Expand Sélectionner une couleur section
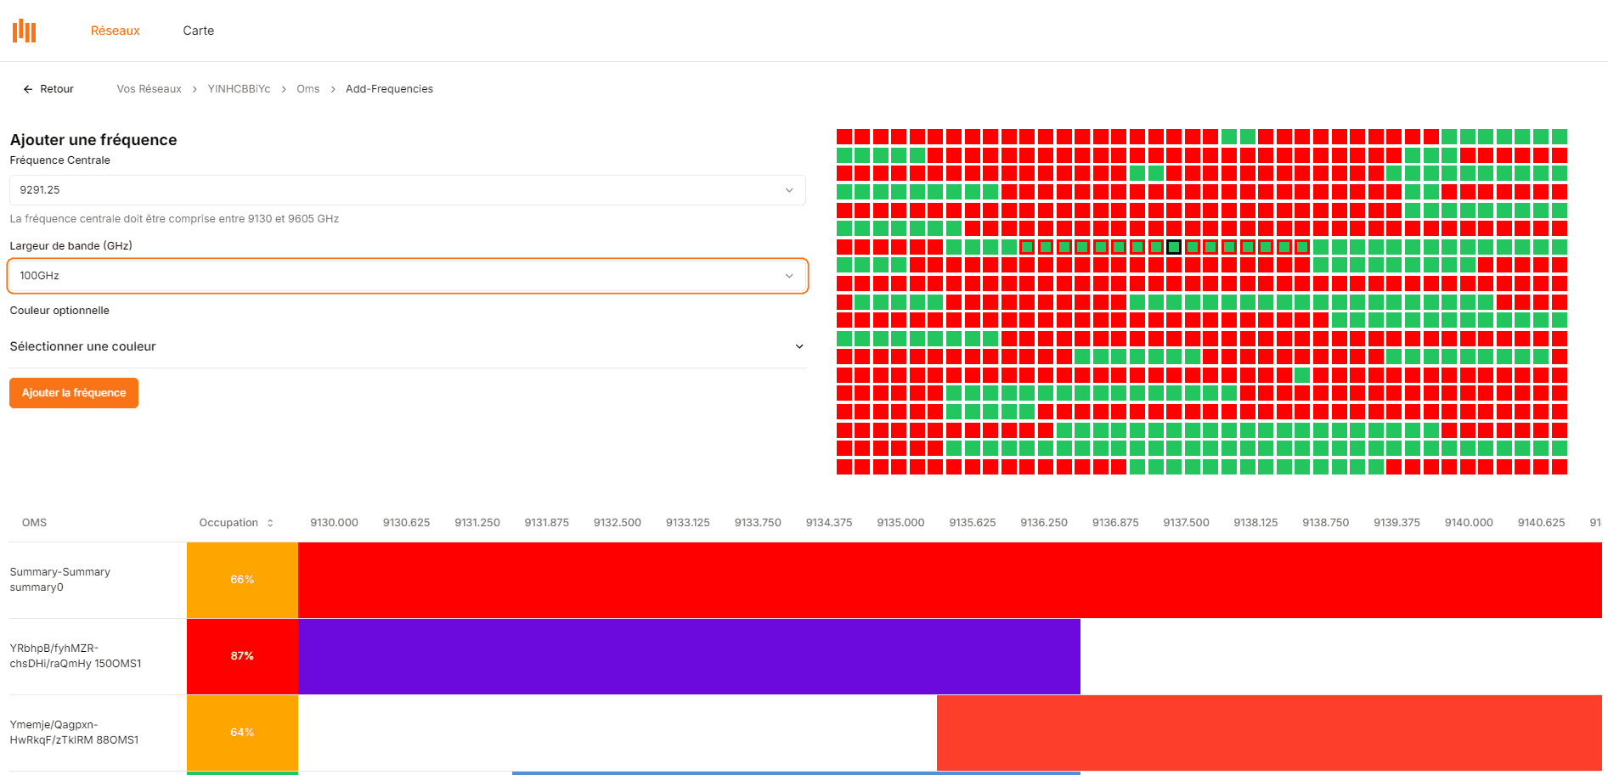 tap(407, 346)
